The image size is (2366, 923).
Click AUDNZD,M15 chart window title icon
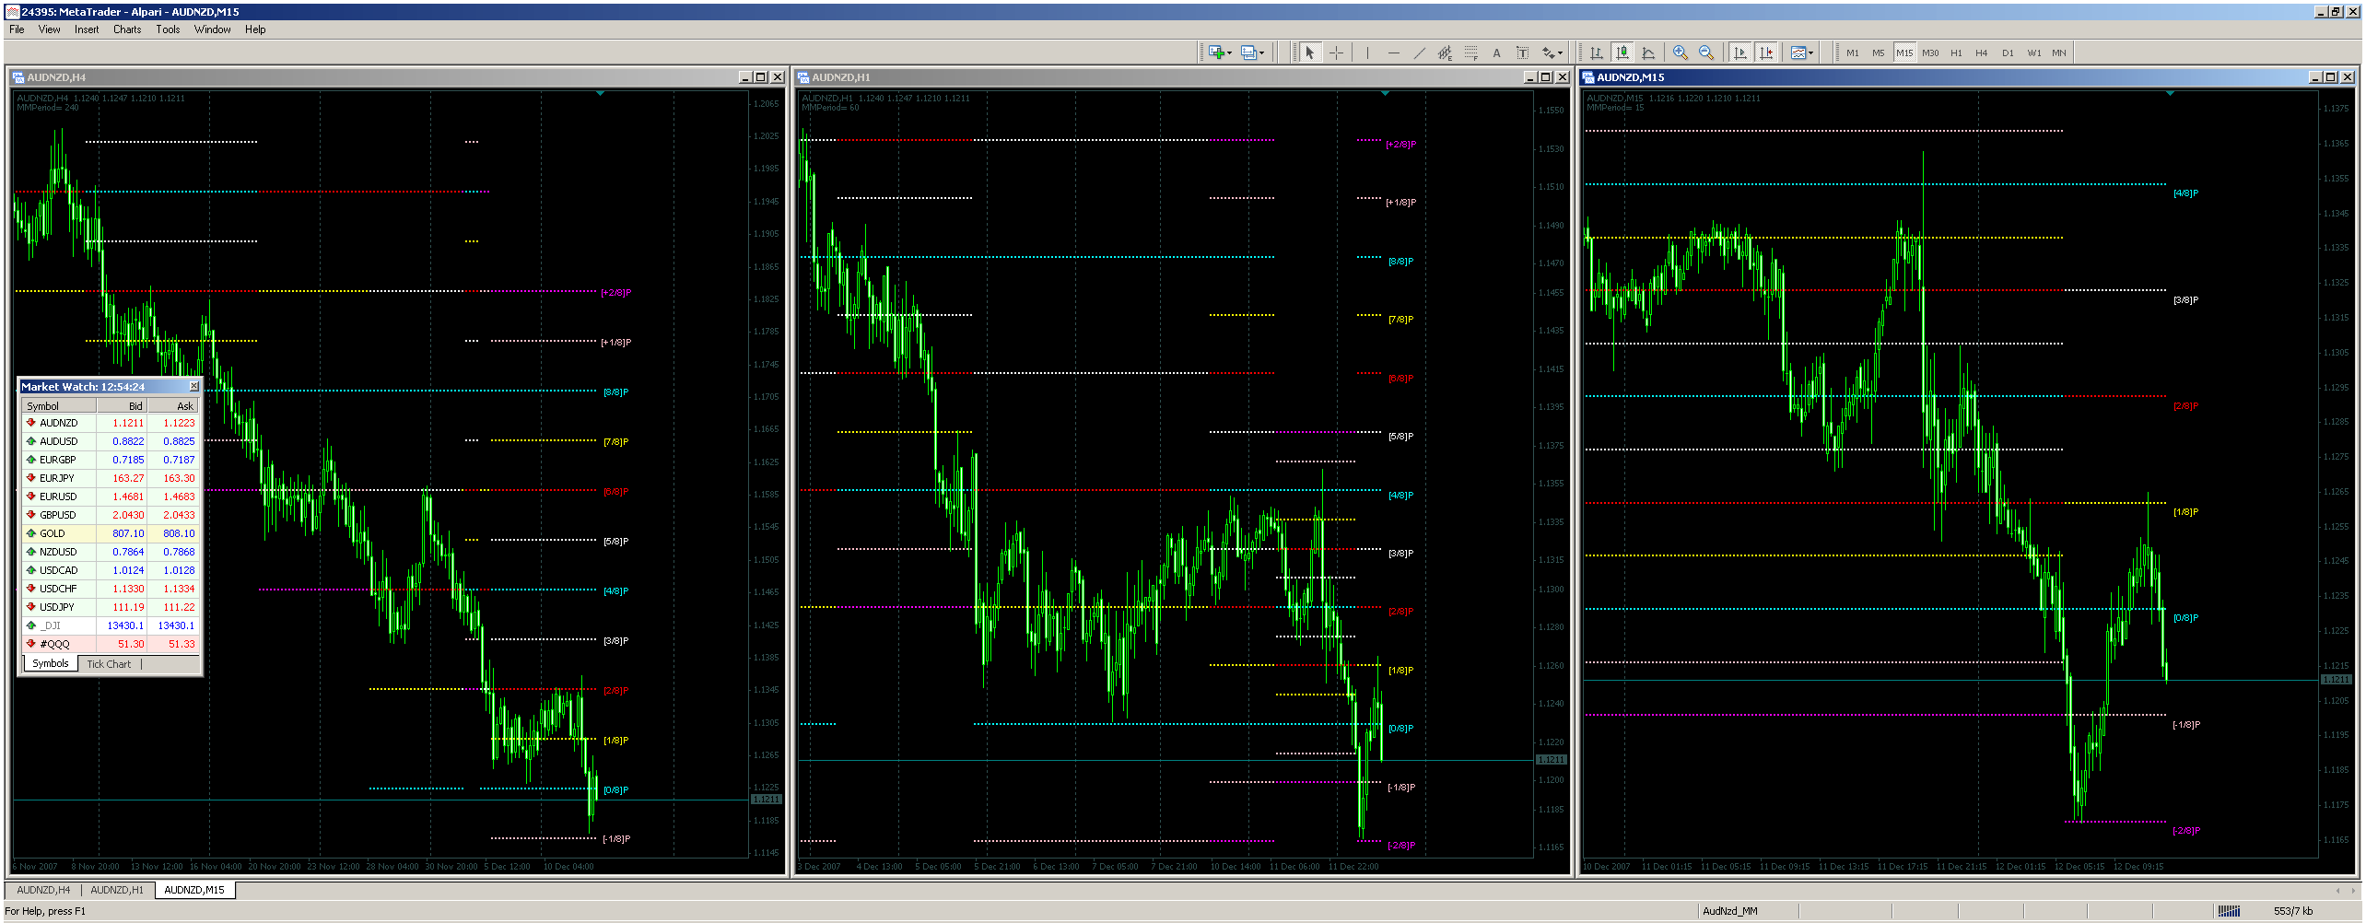[x=1588, y=77]
